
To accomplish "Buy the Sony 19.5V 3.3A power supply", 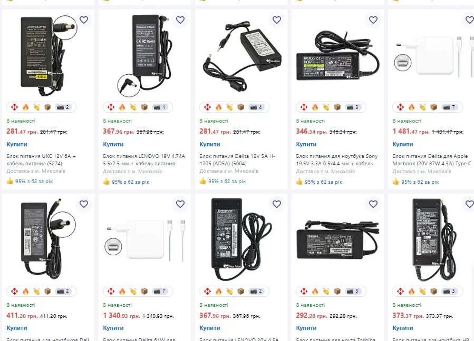I will pyautogui.click(x=306, y=144).
